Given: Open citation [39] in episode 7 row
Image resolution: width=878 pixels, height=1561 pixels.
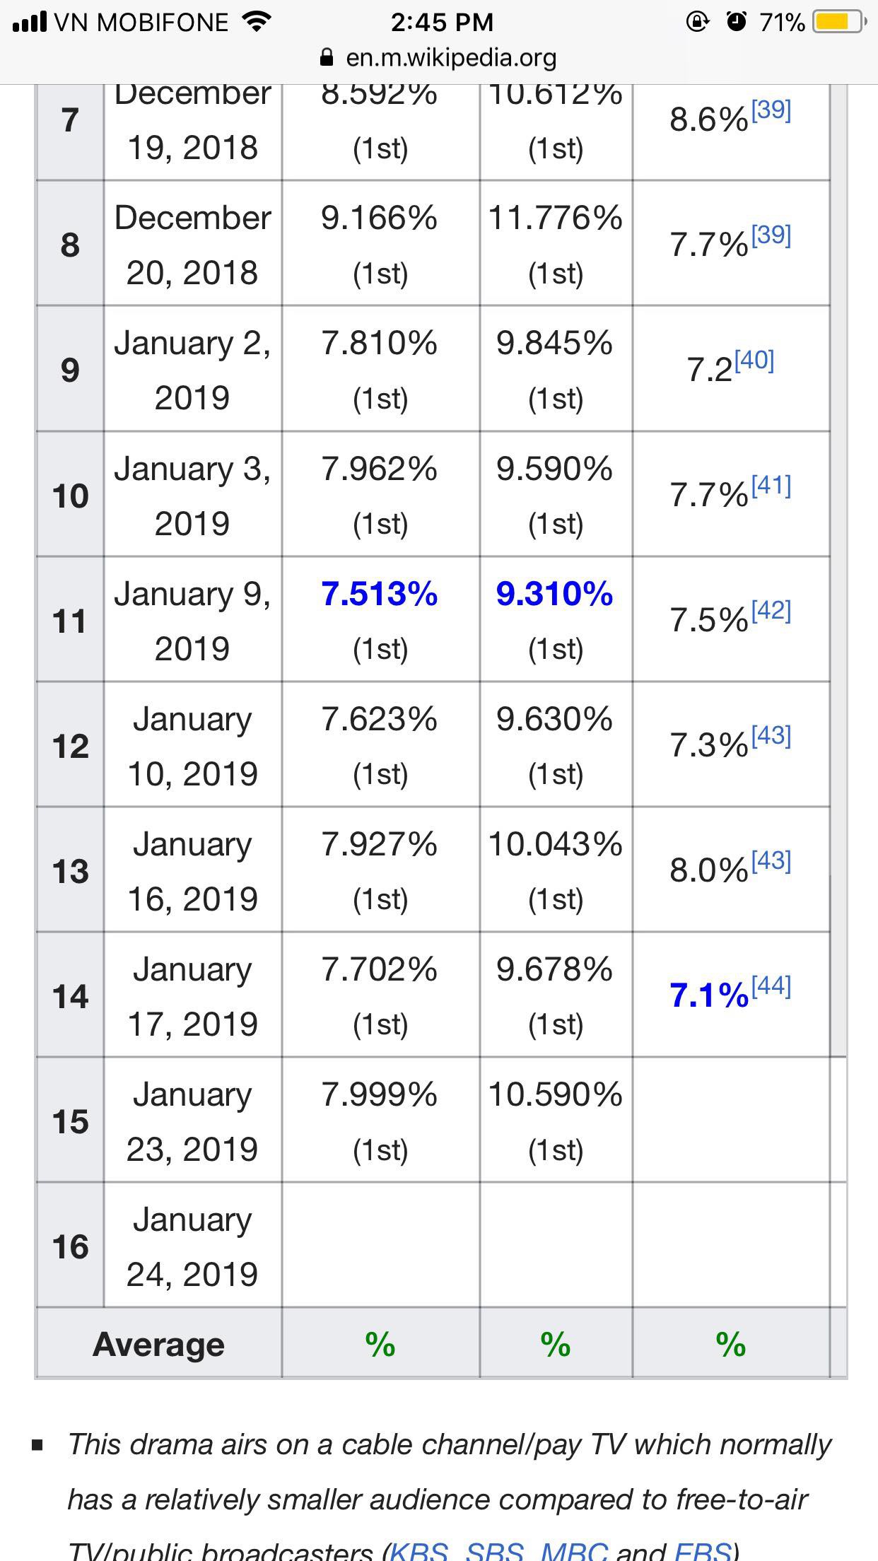Looking at the screenshot, I should click(771, 110).
